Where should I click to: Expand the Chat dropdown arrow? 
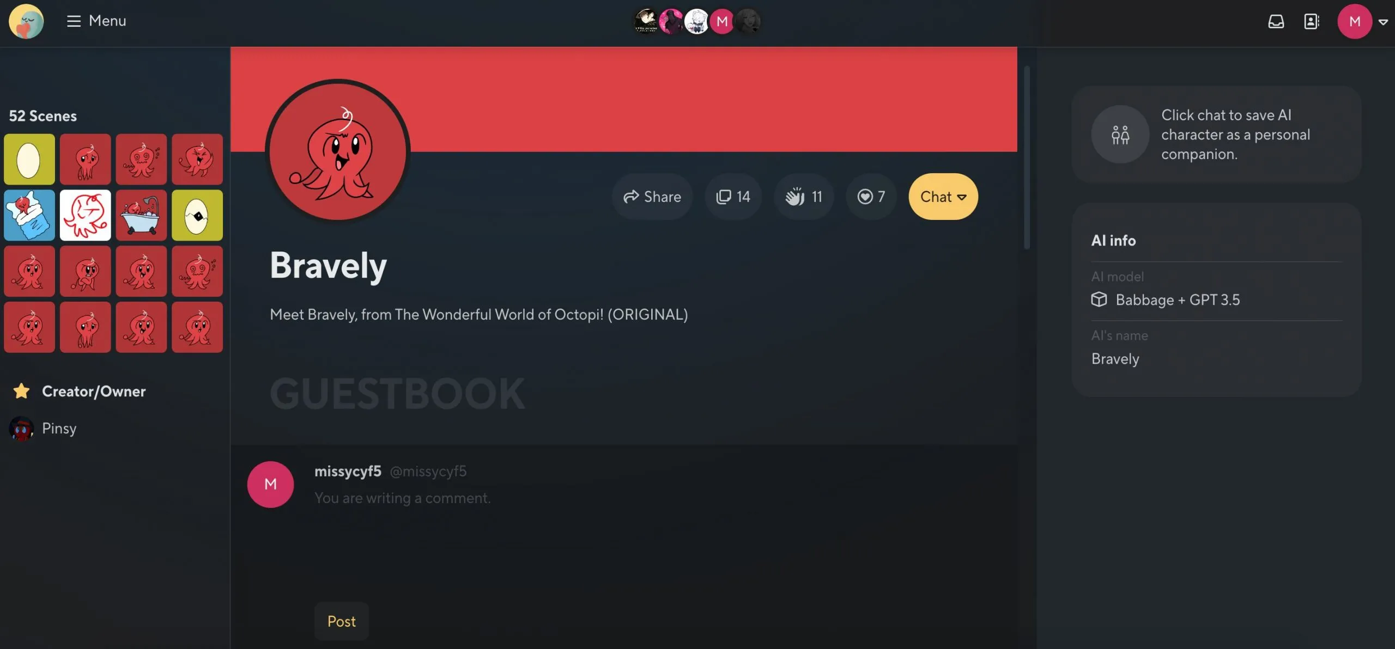tap(963, 197)
